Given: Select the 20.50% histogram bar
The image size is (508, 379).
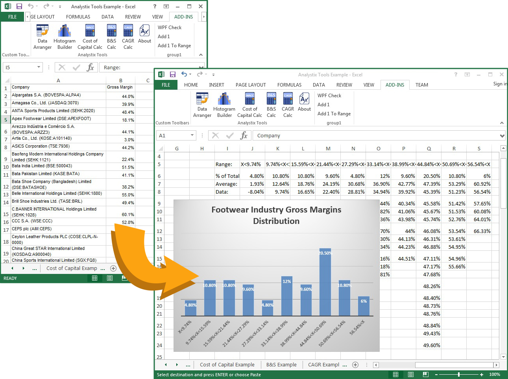Looking at the screenshot, I should point(325,282).
